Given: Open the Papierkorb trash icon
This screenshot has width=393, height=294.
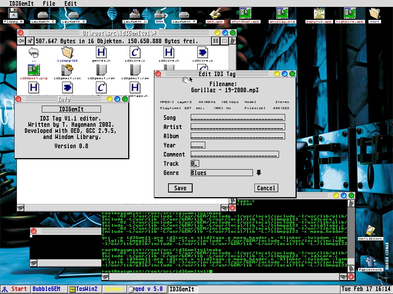Looking at the screenshot, I should pos(370,264).
